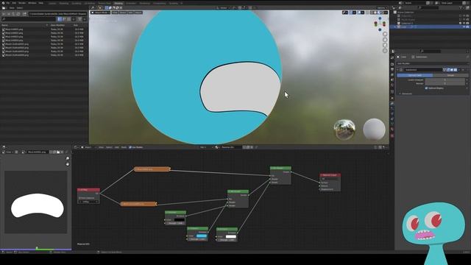Switch to the Animation workspace tab
The image size is (471, 265).
tap(131, 3)
